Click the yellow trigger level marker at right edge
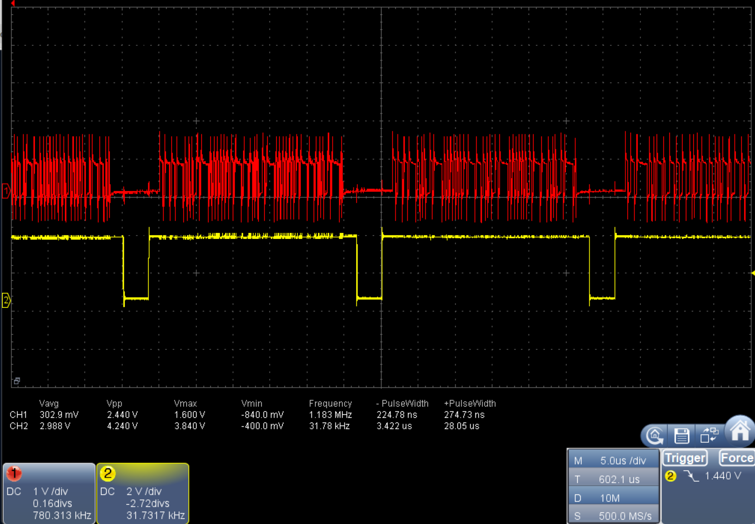This screenshot has height=524, width=755. pyautogui.click(x=753, y=273)
